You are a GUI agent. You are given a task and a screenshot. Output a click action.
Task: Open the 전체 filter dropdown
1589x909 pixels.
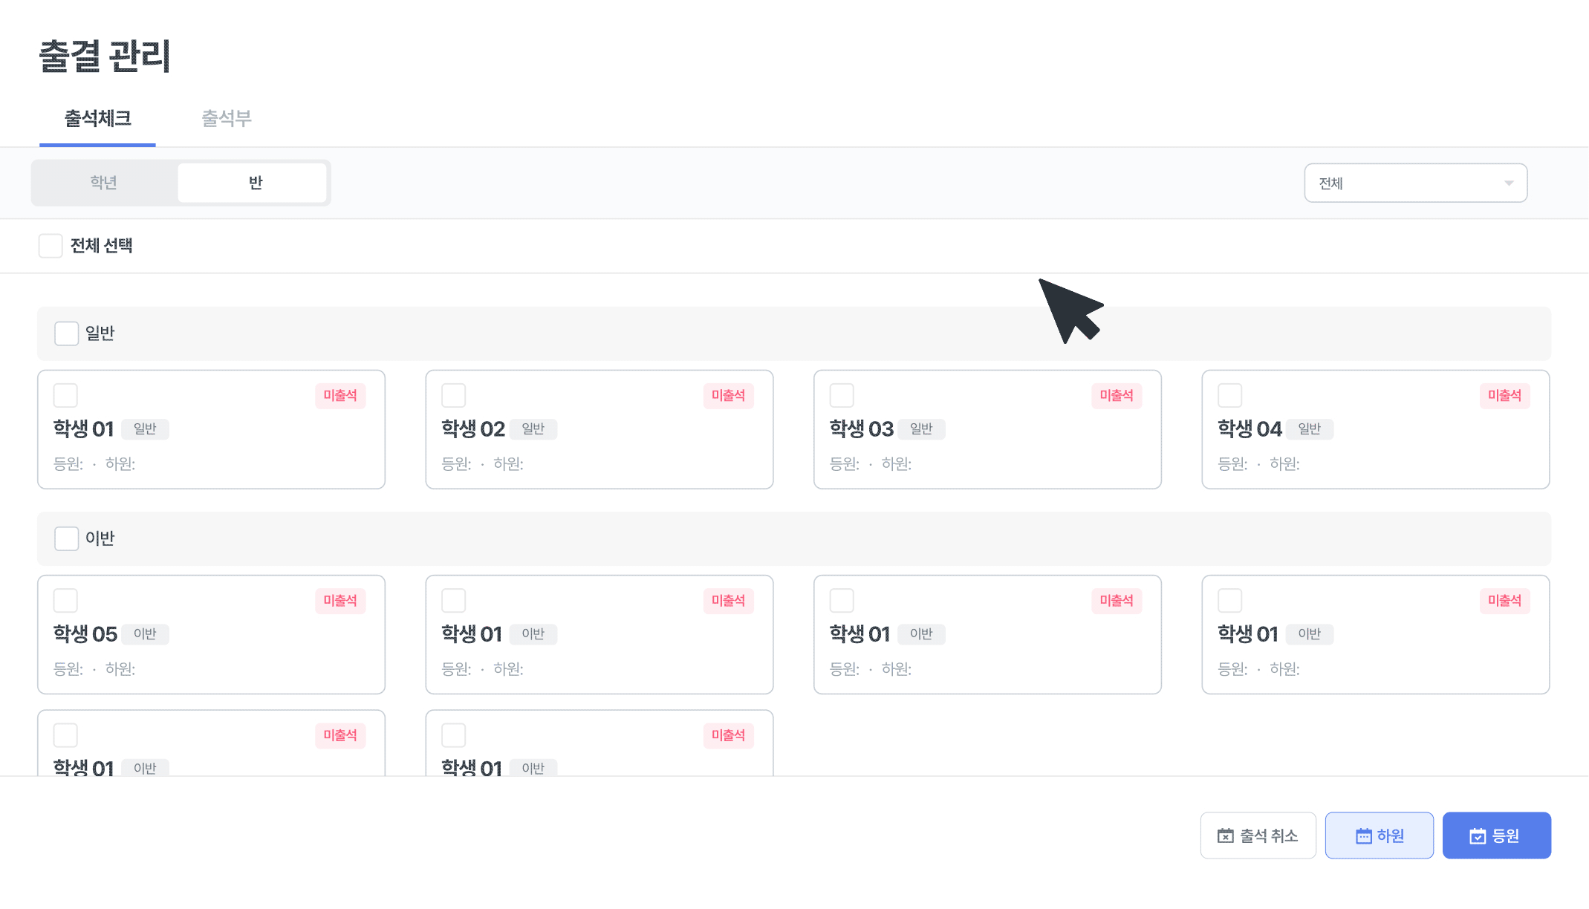[1415, 183]
